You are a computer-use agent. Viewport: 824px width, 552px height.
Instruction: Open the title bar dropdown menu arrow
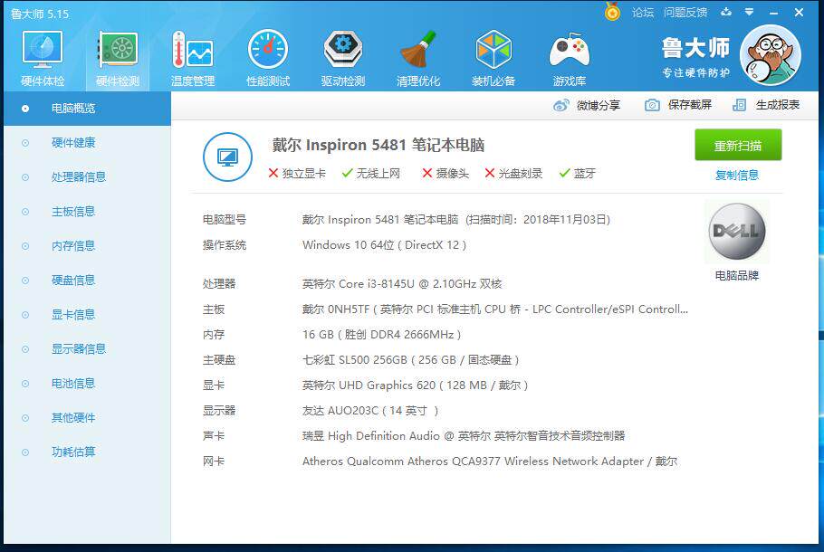750,12
